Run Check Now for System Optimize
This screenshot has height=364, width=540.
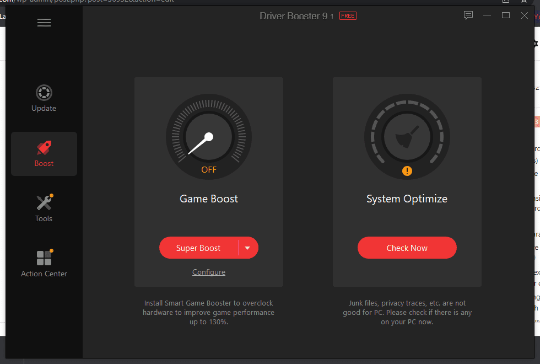coord(407,248)
